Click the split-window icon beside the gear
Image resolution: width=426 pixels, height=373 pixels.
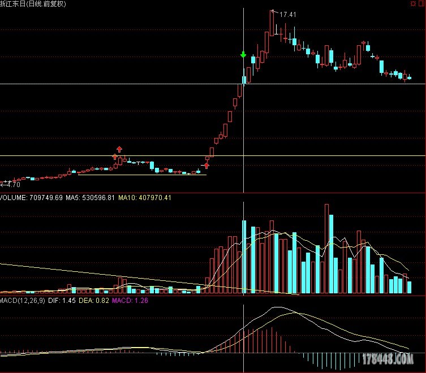pyautogui.click(x=422, y=3)
